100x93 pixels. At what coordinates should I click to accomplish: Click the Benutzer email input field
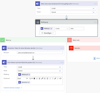pos(40,53)
